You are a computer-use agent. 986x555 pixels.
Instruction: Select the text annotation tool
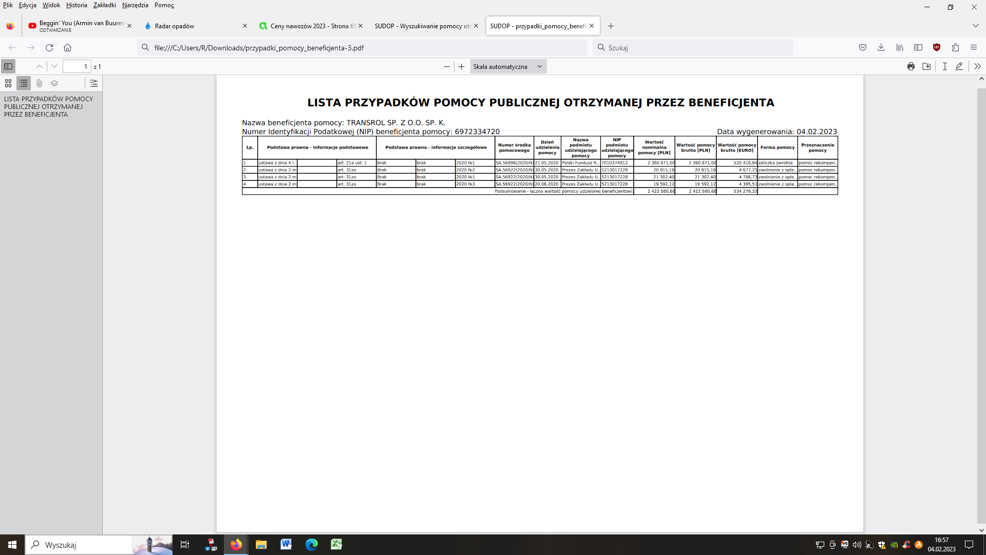[x=944, y=66]
